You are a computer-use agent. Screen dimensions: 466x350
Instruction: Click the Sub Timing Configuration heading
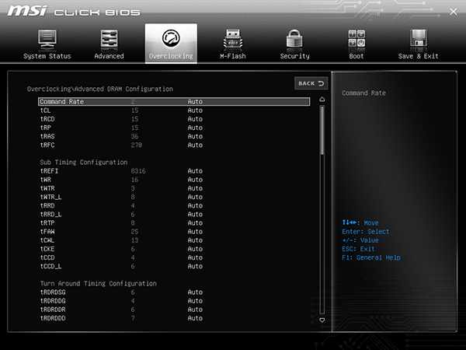(84, 163)
